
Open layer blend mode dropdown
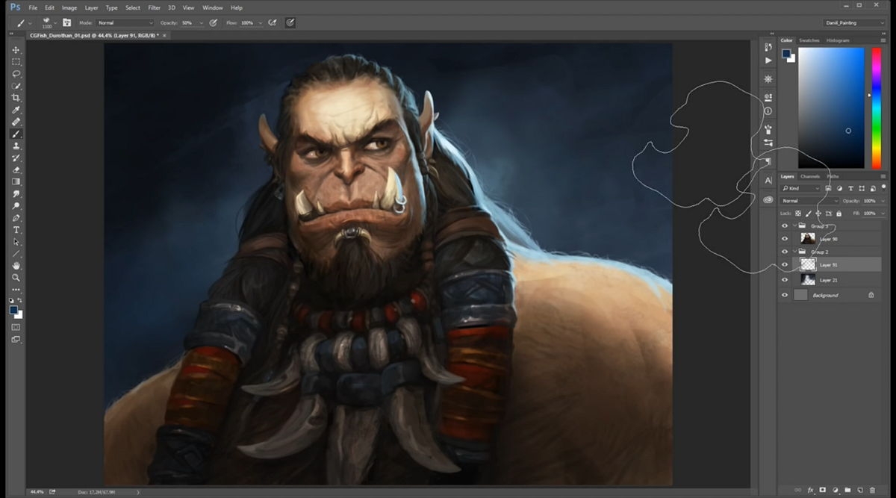[x=809, y=201]
